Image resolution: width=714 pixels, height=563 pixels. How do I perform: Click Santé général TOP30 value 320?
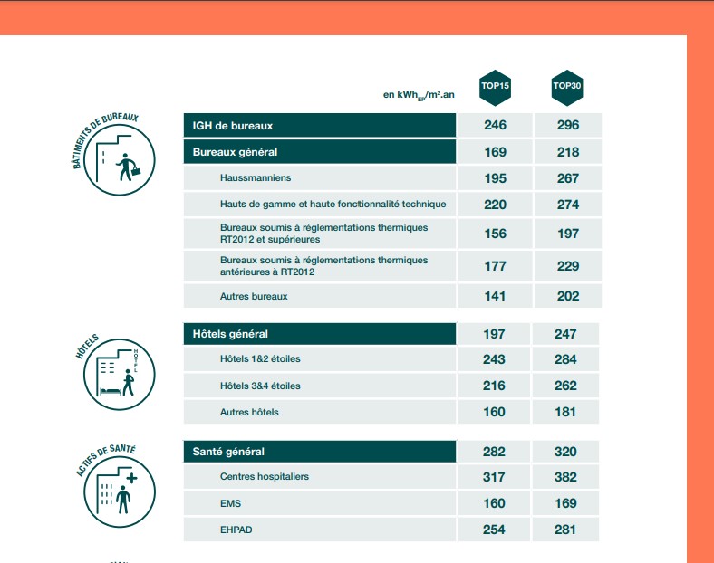tap(565, 452)
